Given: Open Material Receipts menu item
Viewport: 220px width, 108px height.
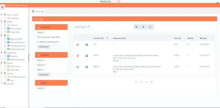Looking at the screenshot, I should point(17,60).
